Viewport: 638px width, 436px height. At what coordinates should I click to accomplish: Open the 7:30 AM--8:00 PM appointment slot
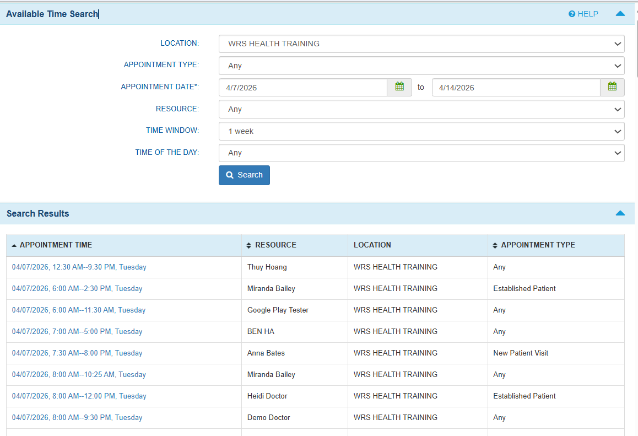click(77, 353)
